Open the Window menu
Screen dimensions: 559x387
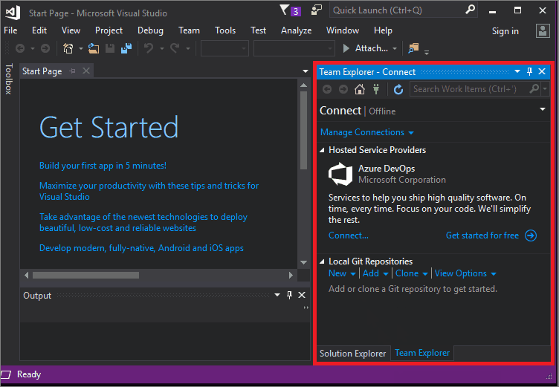(x=342, y=30)
